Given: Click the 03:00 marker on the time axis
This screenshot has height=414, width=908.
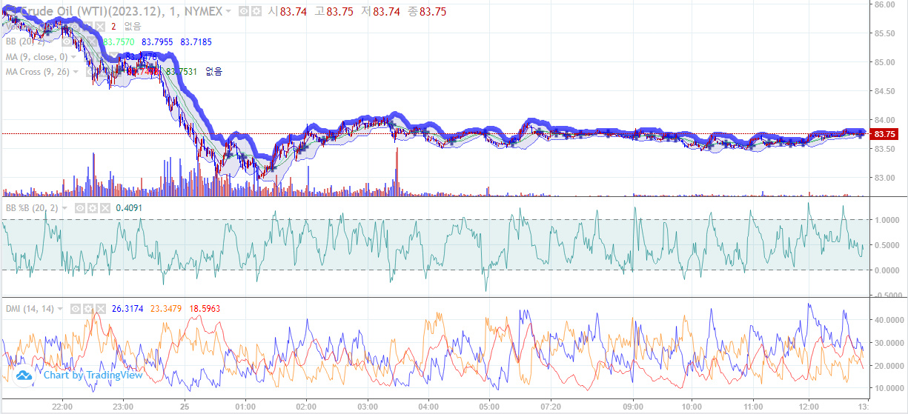Looking at the screenshot, I should coord(368,407).
